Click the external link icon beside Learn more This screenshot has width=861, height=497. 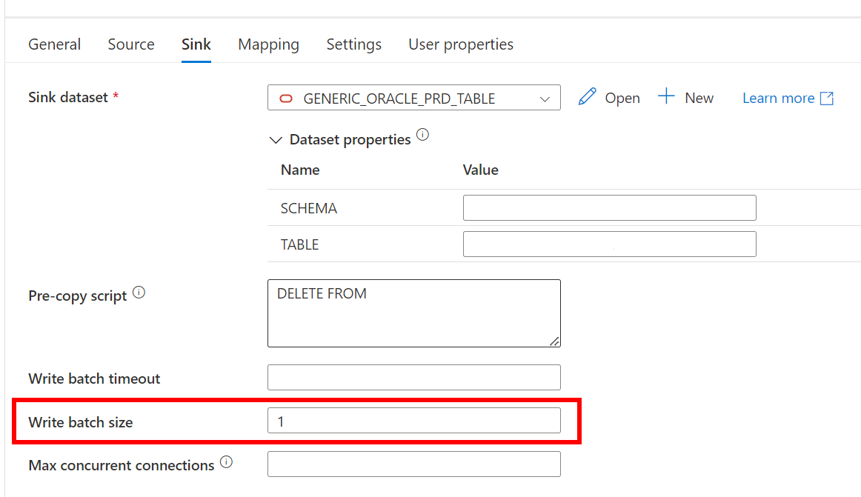pyautogui.click(x=827, y=99)
